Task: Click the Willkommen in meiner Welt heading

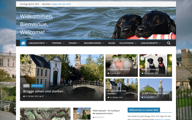Action: 144,110
